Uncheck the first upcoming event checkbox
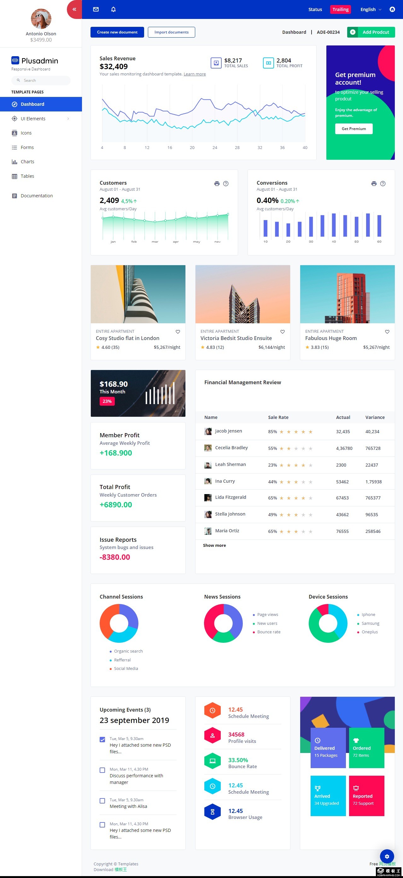Viewport: 403px width, 878px height. tap(102, 739)
